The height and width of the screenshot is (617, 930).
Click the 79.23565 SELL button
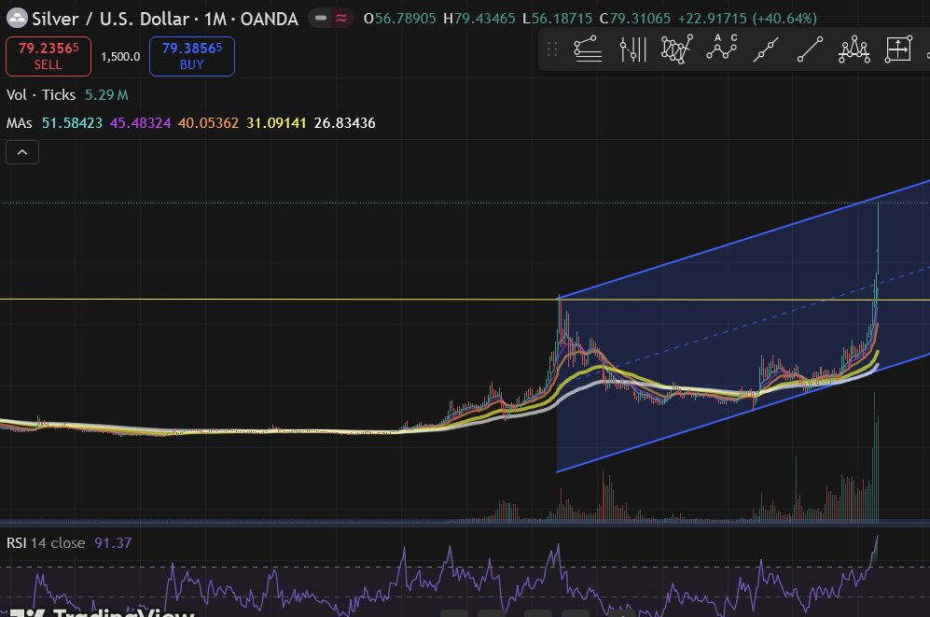coord(49,56)
